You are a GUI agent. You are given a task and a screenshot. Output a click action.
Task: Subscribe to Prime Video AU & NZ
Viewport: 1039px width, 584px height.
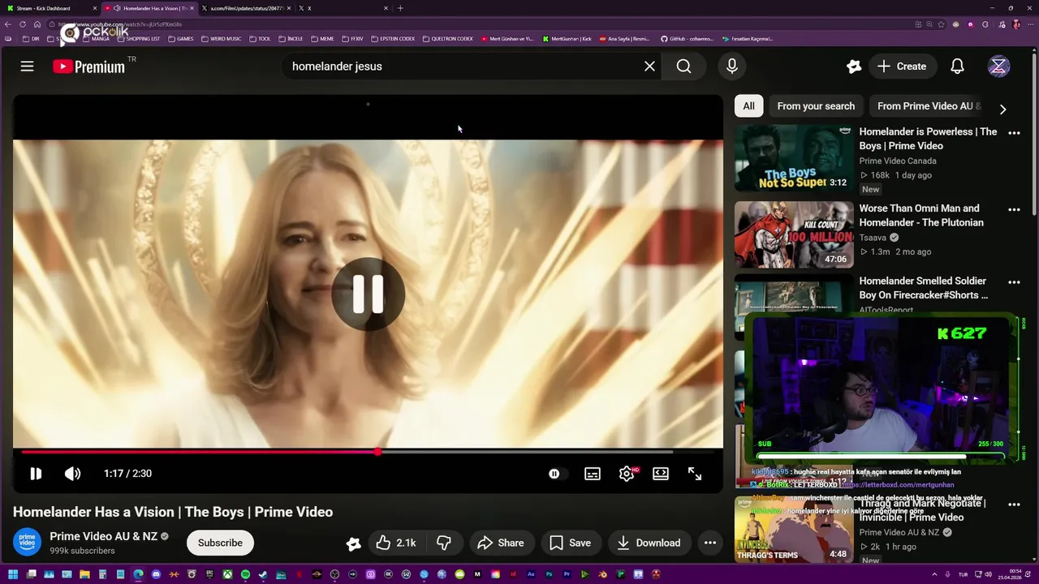[x=220, y=543]
